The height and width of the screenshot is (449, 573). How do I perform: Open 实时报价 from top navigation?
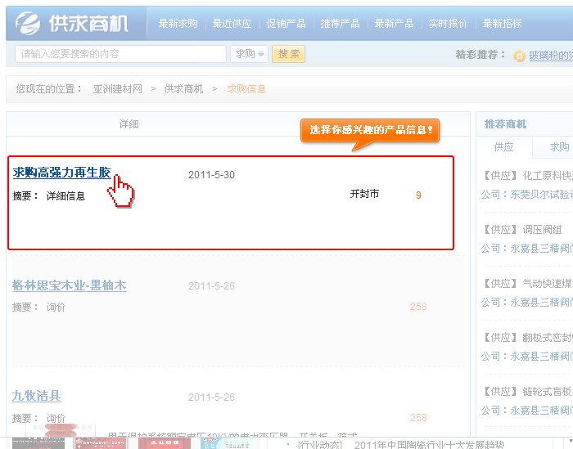coord(448,24)
